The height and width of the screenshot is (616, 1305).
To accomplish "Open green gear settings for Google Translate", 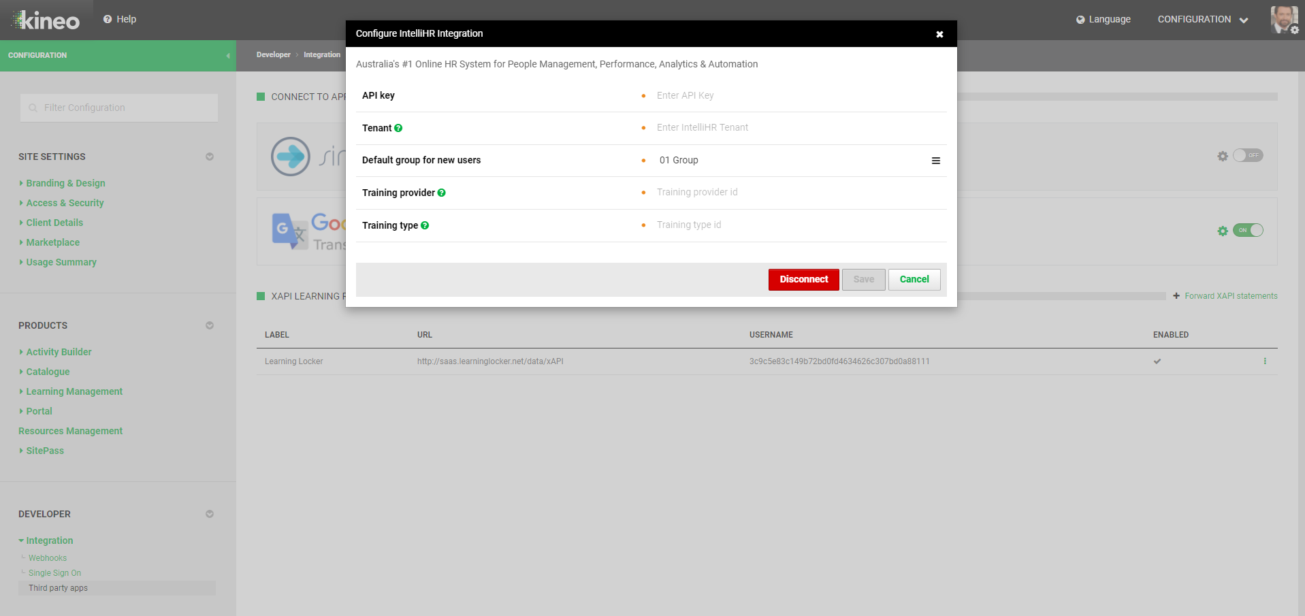I will pyautogui.click(x=1223, y=231).
